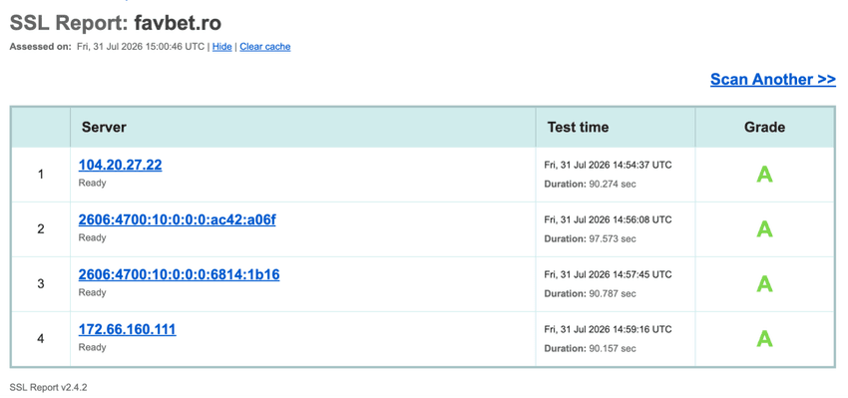Open server 2606:4700:10:0:0:0:ac42:a06f report
This screenshot has width=848, height=398.
click(177, 220)
